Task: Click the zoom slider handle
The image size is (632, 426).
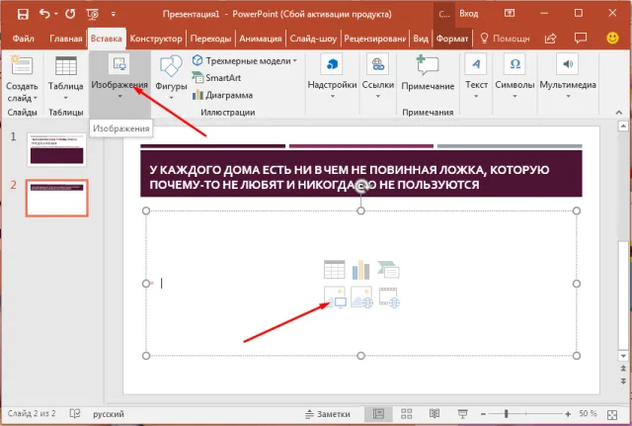Action: tap(507, 414)
